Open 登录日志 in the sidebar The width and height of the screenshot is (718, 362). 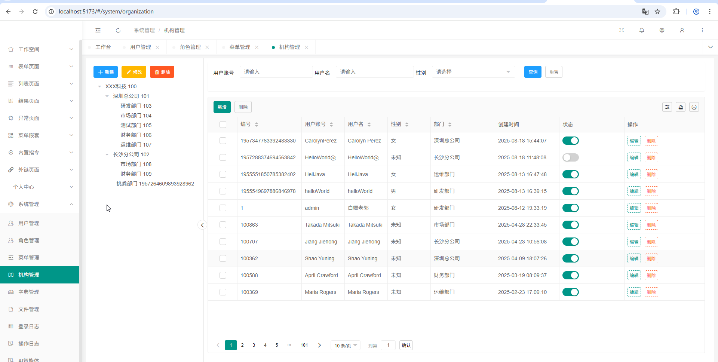(x=40, y=326)
